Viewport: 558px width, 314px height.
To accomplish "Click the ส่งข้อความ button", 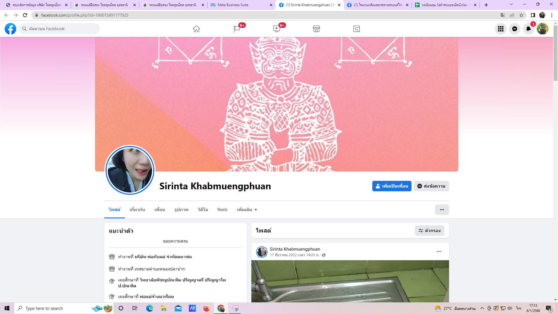I will (431, 186).
